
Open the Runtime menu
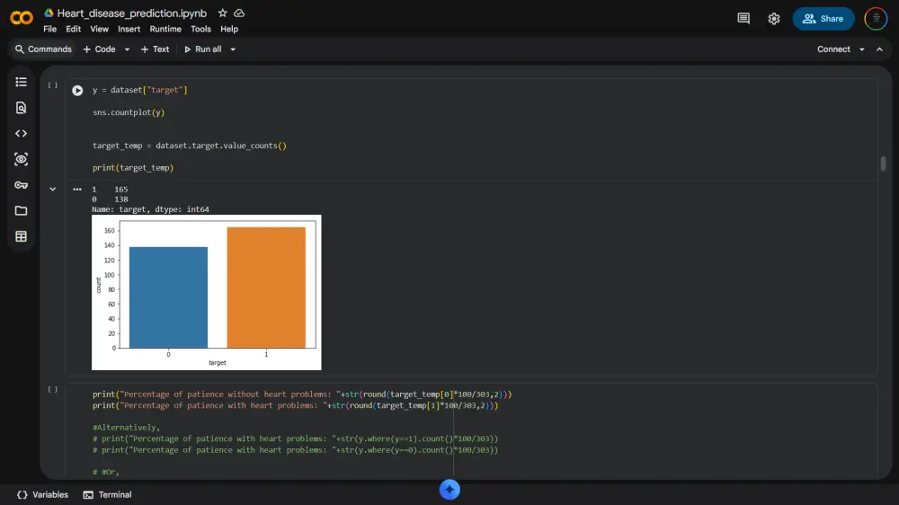(165, 29)
